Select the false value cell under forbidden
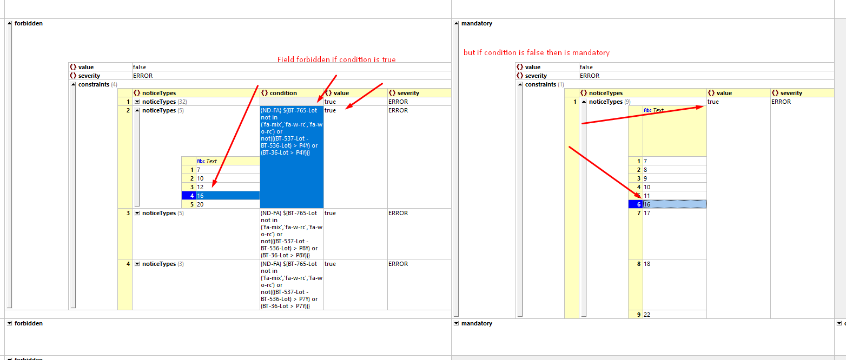This screenshot has height=360, width=846. tap(292, 67)
